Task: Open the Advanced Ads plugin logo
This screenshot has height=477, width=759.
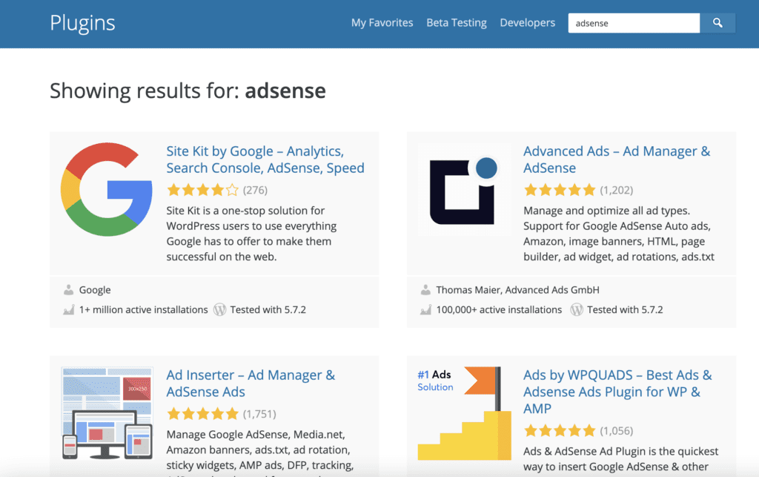Action: pos(464,189)
